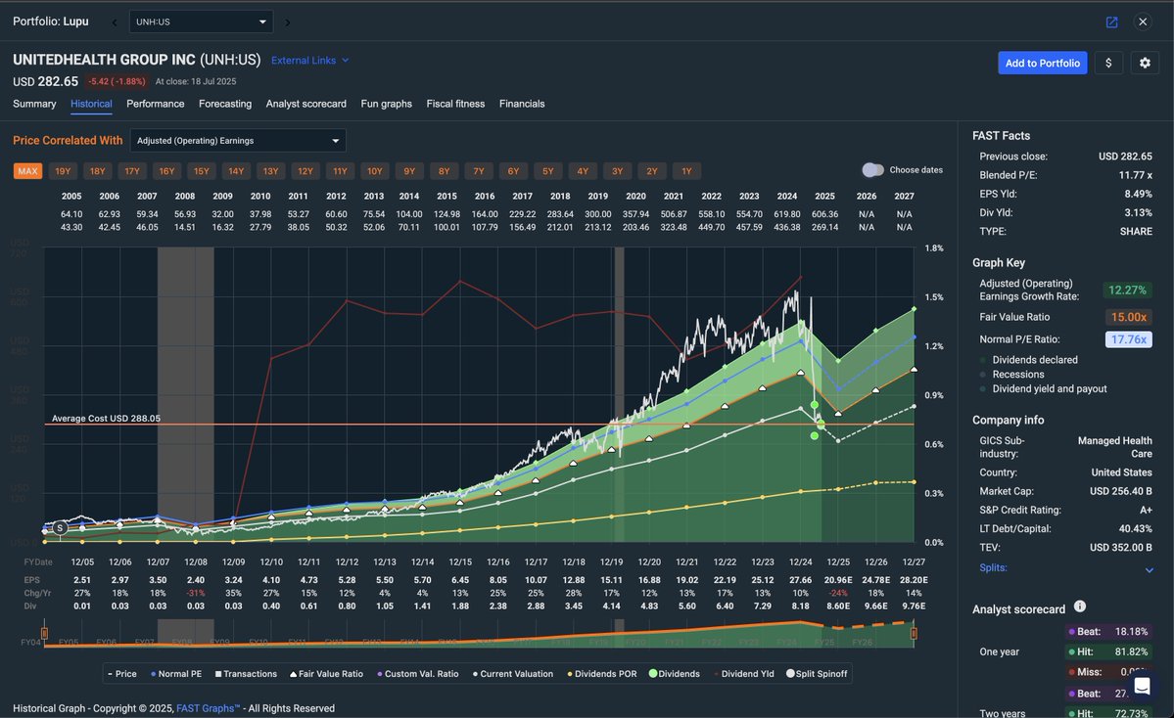The image size is (1174, 718).
Task: Click the -24% Chg/Yr value
Action: pos(838,593)
